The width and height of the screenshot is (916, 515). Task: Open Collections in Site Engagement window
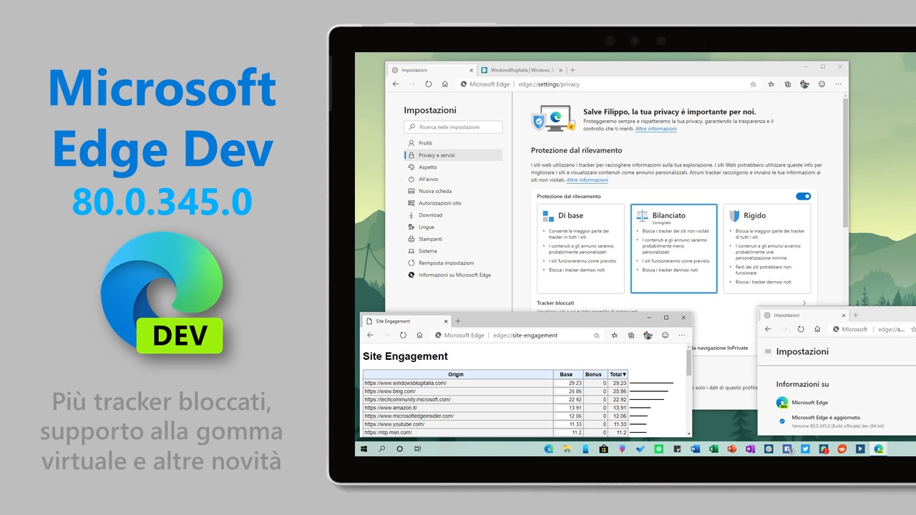pyautogui.click(x=630, y=335)
